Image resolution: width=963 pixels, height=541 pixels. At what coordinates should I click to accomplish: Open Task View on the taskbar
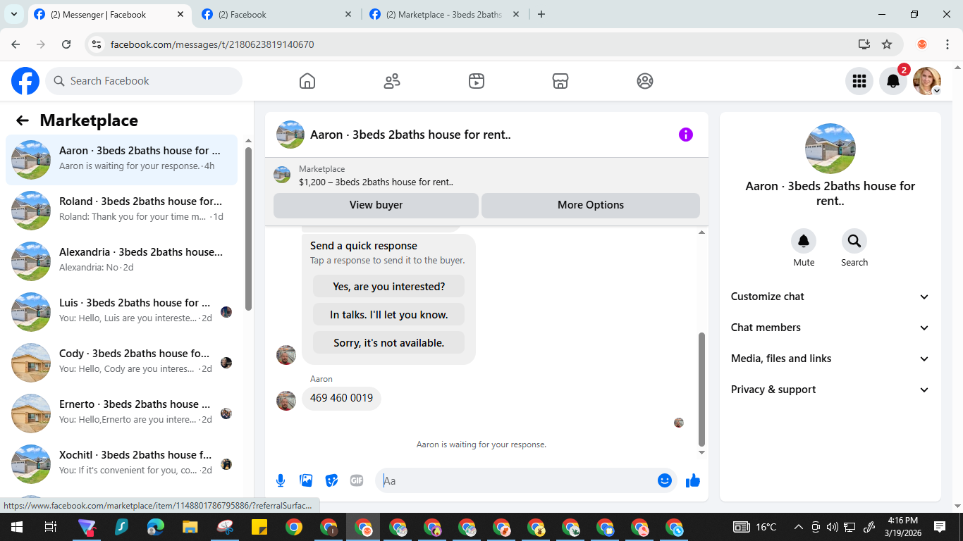point(50,527)
